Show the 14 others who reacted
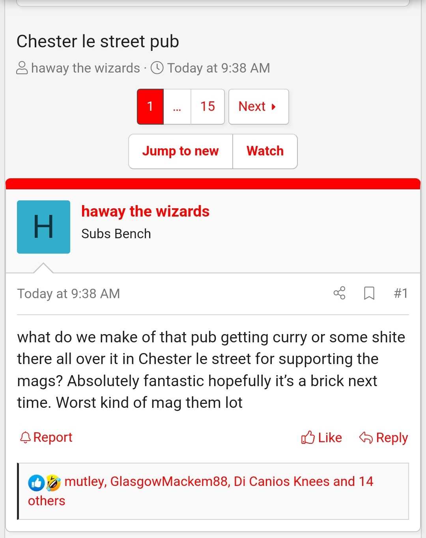This screenshot has height=538, width=426. pos(47,501)
